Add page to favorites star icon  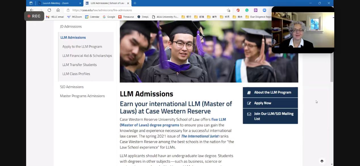(229, 10)
